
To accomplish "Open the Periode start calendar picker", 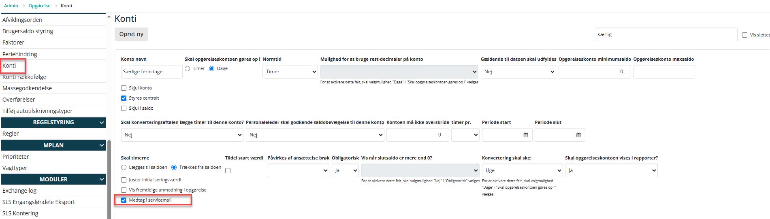I will [525, 135].
